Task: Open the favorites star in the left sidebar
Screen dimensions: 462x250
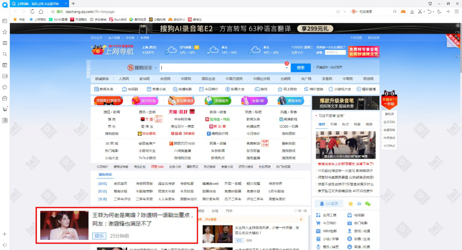Action: click(x=5, y=32)
